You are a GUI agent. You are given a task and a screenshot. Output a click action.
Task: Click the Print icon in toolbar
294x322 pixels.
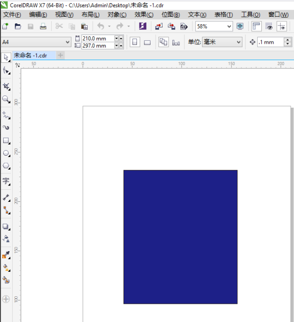(42, 27)
